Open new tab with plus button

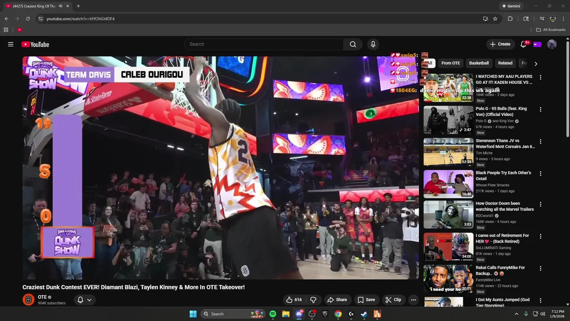click(78, 6)
